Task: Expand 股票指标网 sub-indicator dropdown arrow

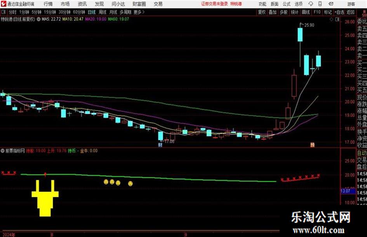Action: tap(3, 151)
